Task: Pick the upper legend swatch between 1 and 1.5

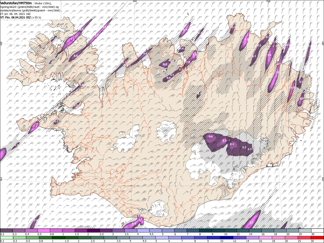Action: tap(69, 231)
